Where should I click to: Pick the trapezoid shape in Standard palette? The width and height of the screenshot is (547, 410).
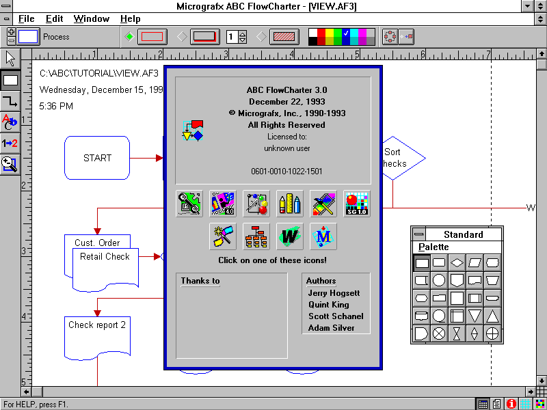[x=492, y=280]
